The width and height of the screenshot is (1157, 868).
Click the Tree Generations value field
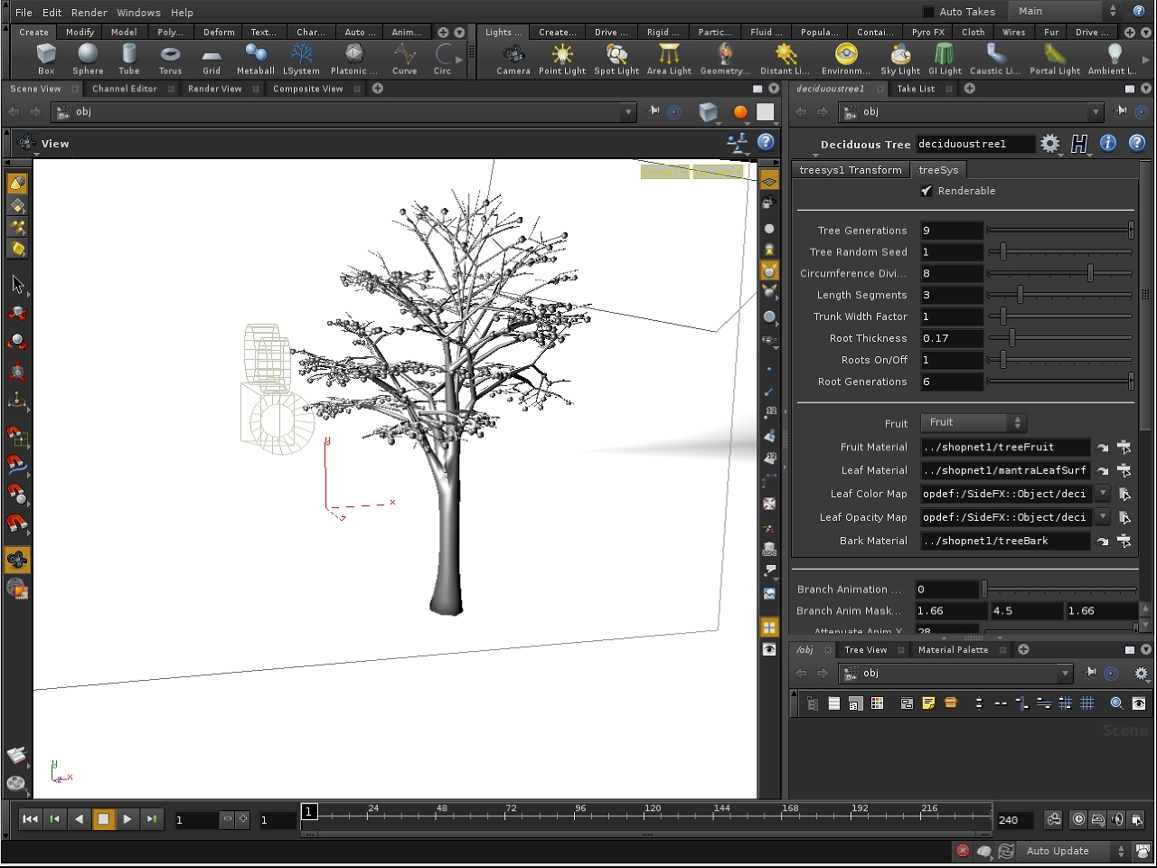(951, 231)
